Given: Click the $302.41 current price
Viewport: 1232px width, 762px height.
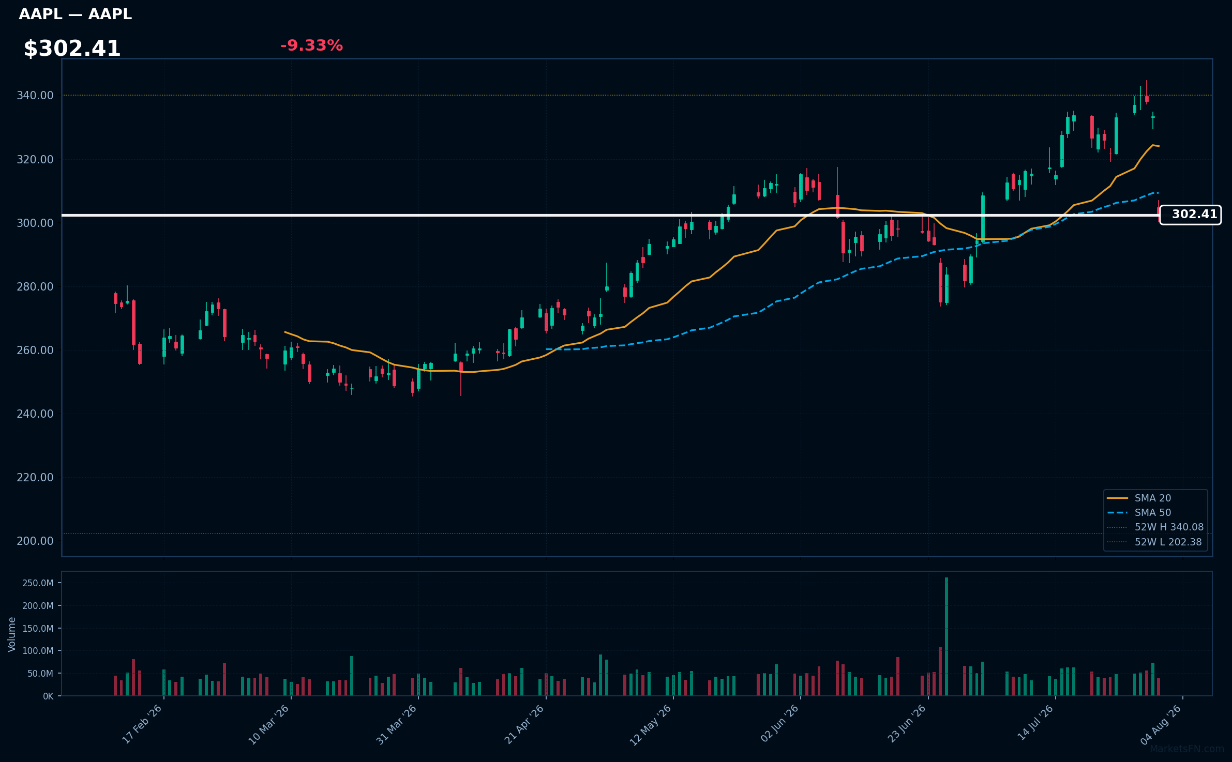Looking at the screenshot, I should click(72, 49).
